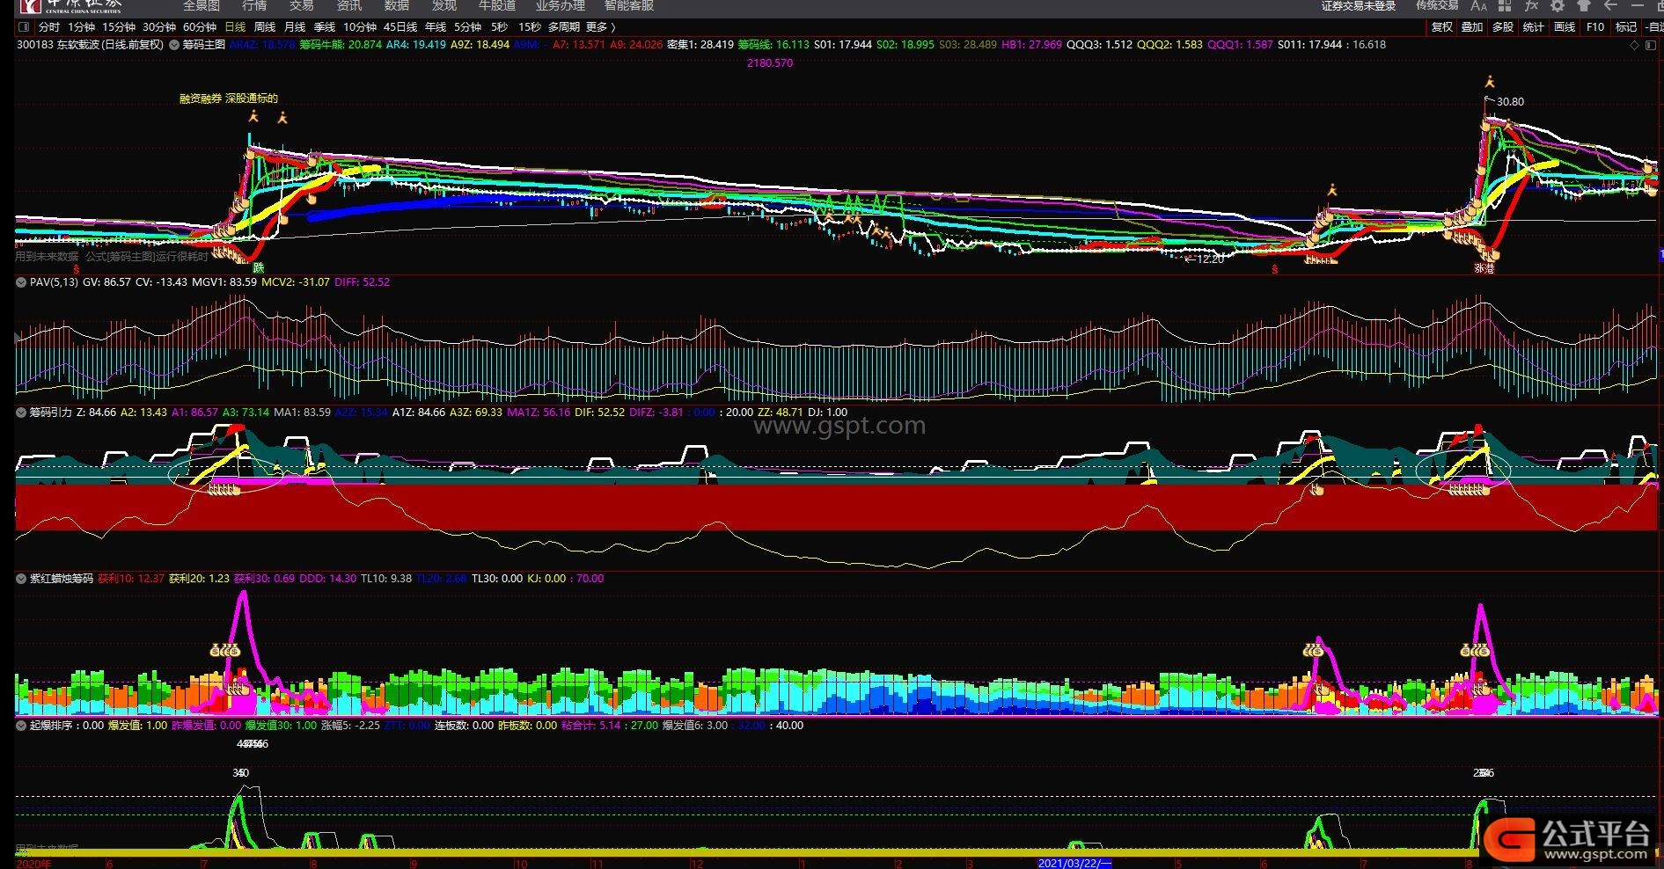Image resolution: width=1664 pixels, height=869 pixels.
Task: Switch to the 45日线 period tab
Action: point(400,27)
